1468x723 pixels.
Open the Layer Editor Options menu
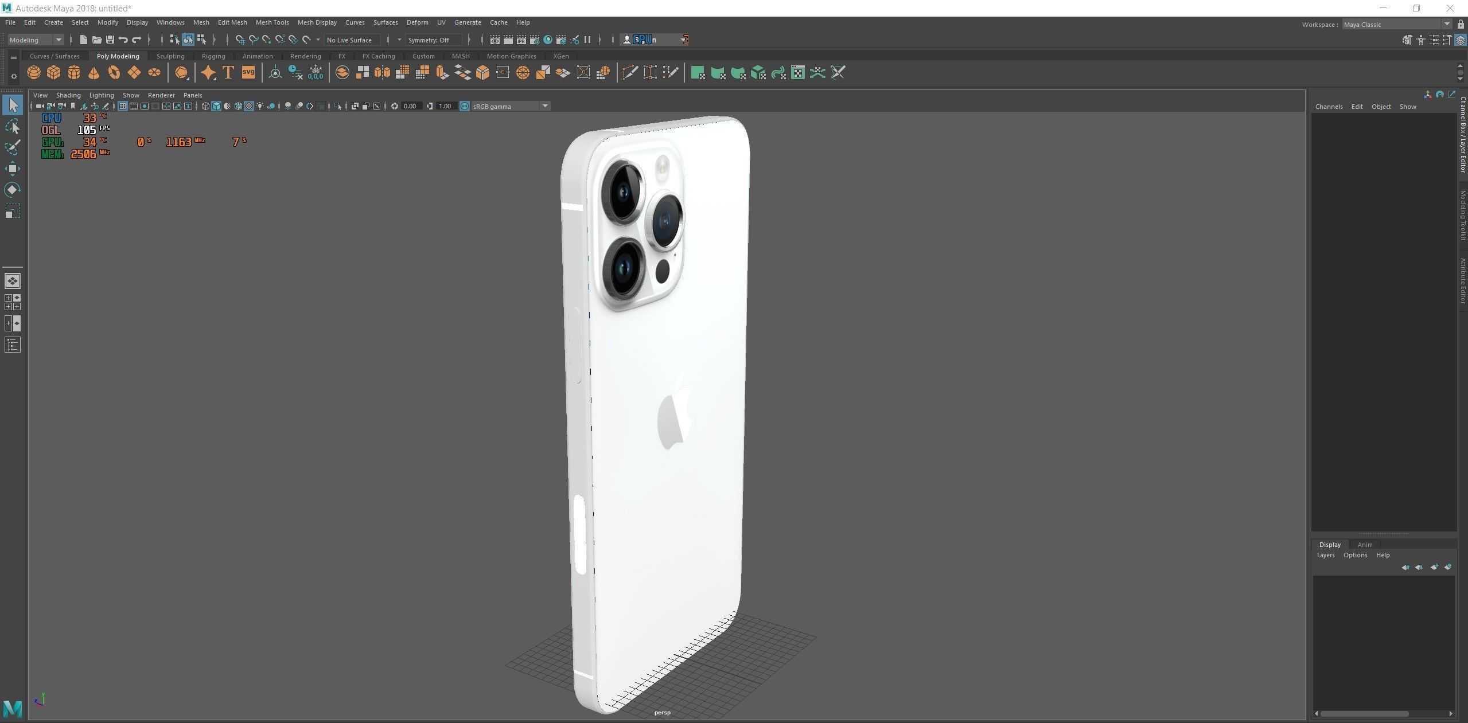click(x=1355, y=555)
